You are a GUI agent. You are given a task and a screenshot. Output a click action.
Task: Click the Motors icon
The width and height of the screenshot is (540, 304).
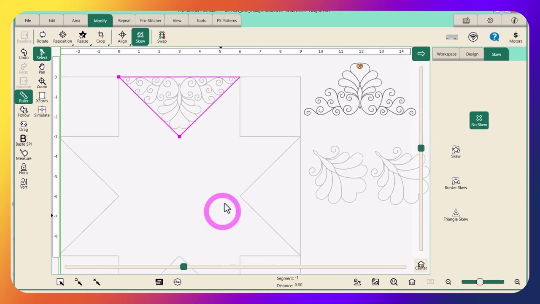516,37
